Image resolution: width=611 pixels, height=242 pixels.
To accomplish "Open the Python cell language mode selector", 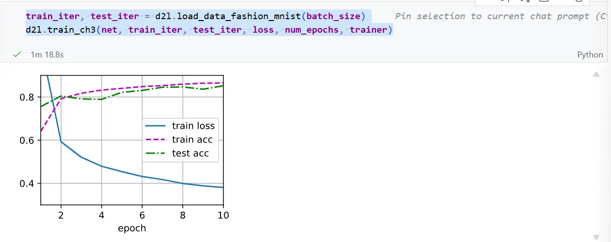I will pyautogui.click(x=590, y=55).
